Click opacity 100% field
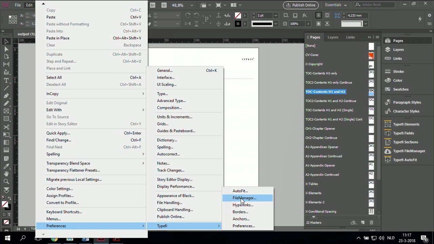 pos(296,24)
